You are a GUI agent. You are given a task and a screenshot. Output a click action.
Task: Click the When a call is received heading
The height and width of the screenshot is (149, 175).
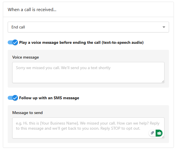pyautogui.click(x=32, y=10)
